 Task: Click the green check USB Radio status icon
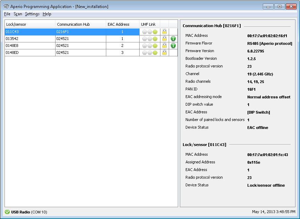(7, 212)
